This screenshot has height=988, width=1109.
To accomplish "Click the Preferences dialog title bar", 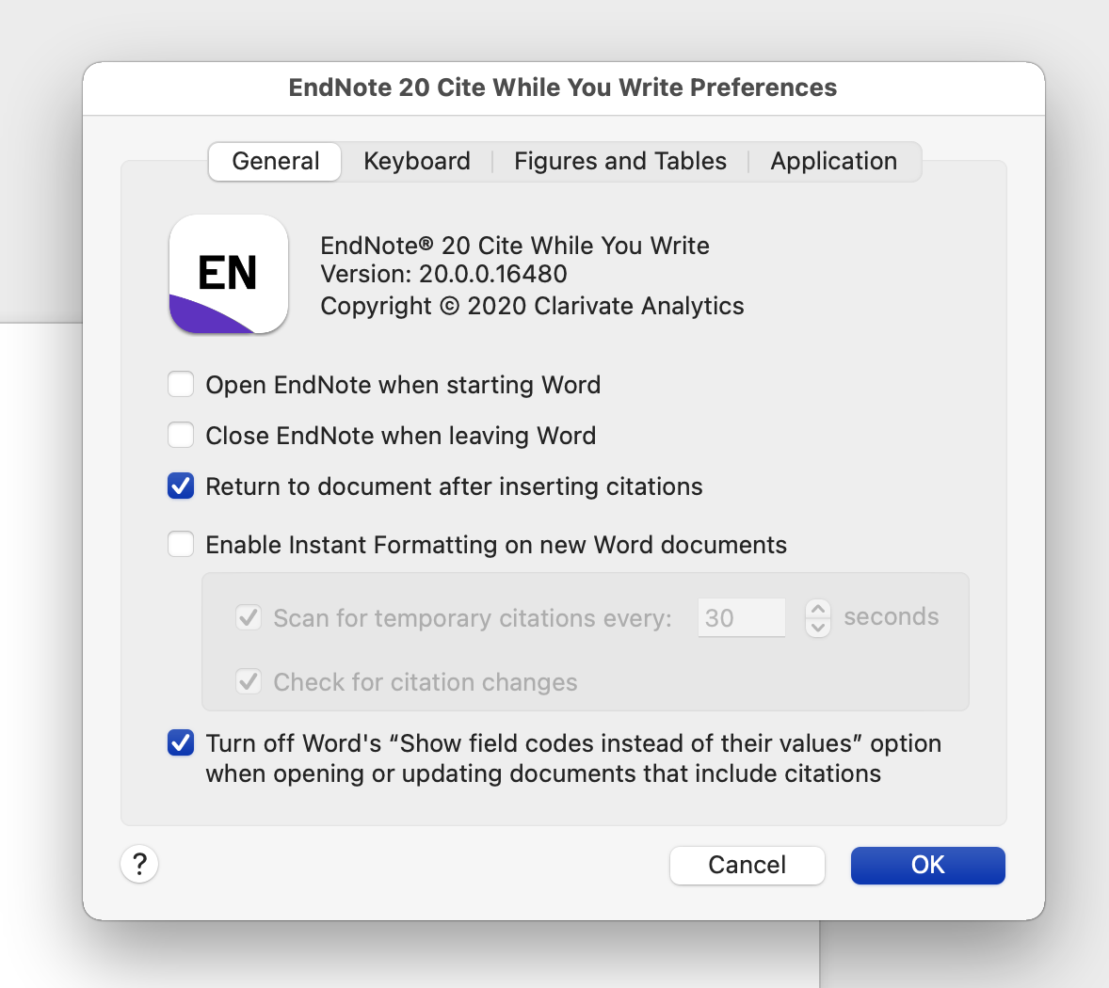I will point(563,88).
